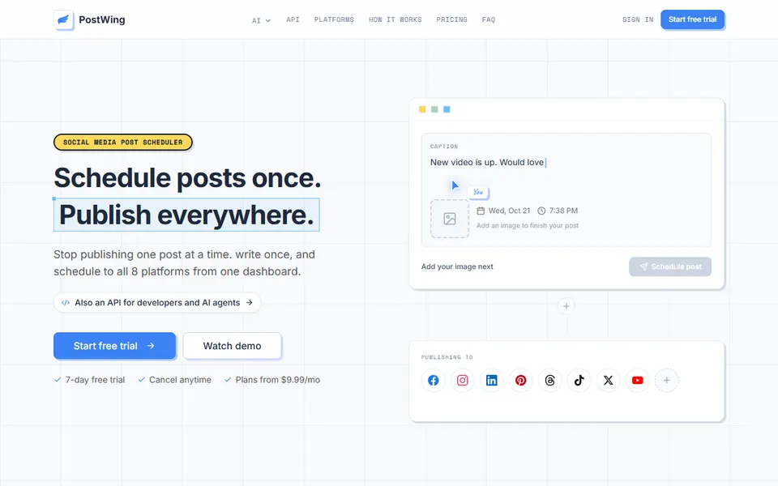Click the checkmark beside Plans from $9.99/mo
This screenshot has width=778, height=486.
[x=228, y=380]
